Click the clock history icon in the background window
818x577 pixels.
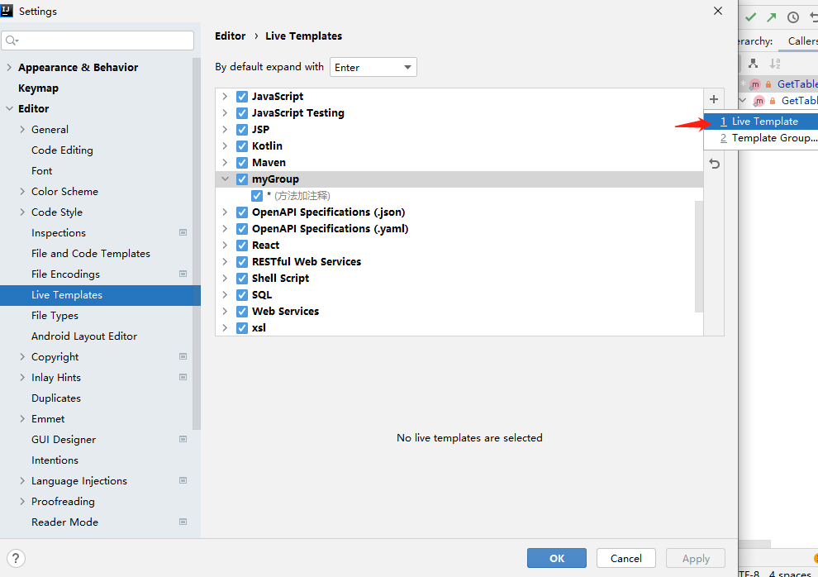793,17
